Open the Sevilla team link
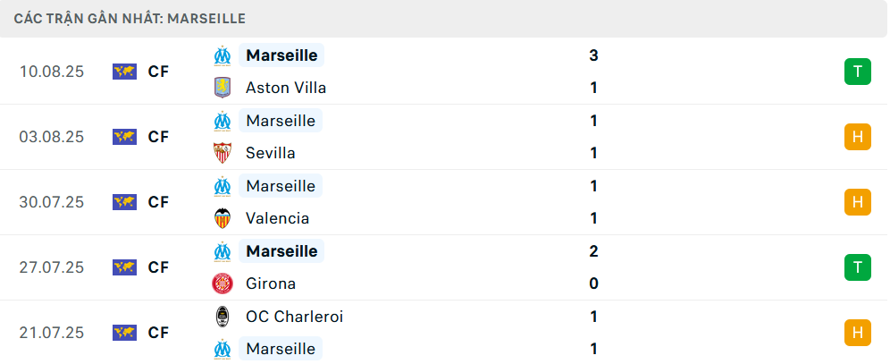The width and height of the screenshot is (890, 364). point(270,153)
